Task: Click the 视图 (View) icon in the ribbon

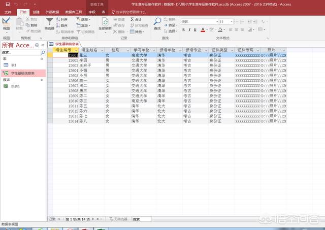Action: 6,23
